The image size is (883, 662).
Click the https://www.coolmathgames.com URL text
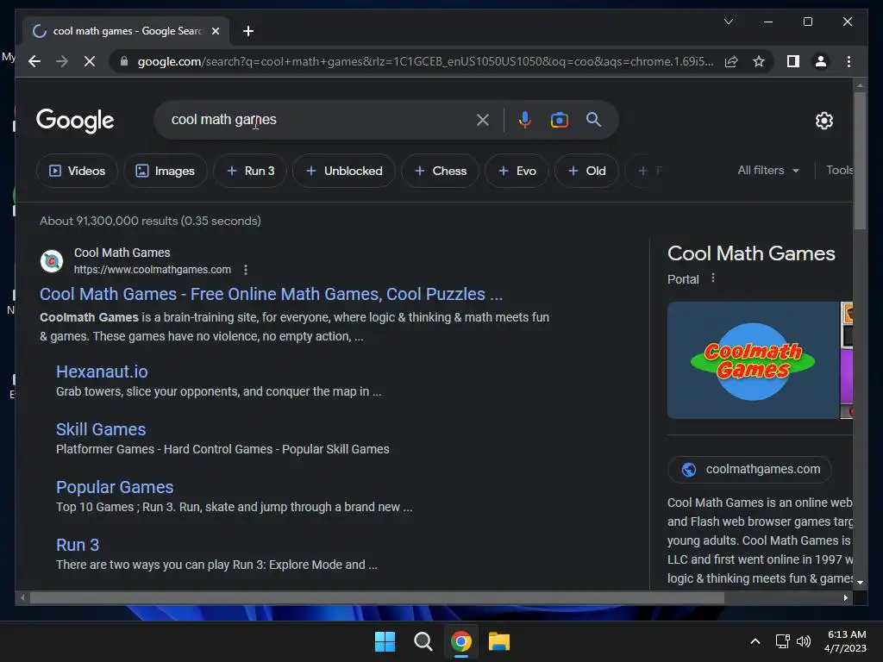(153, 270)
